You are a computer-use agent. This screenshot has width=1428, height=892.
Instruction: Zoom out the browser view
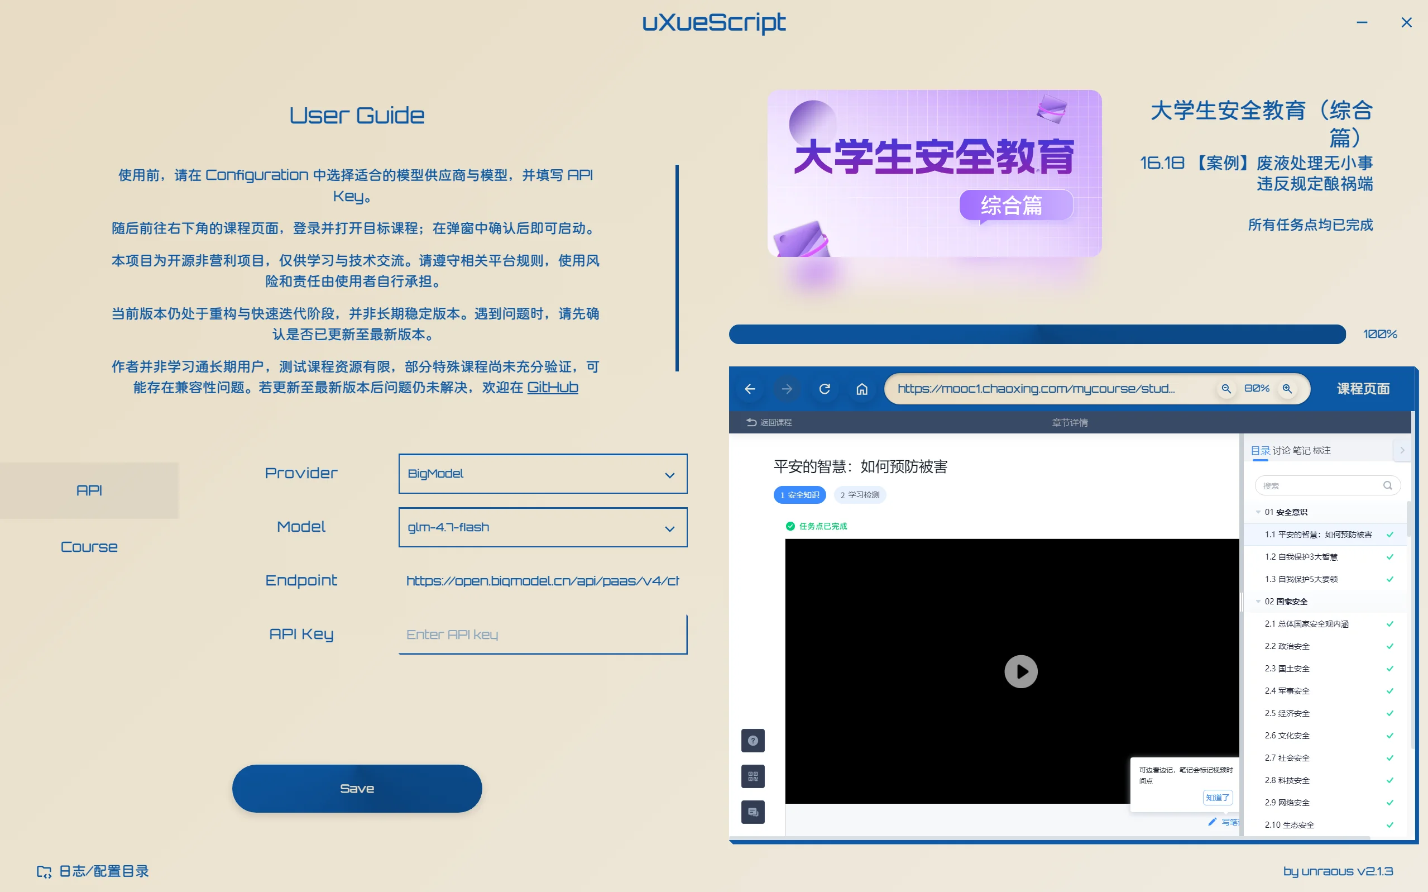click(x=1226, y=389)
